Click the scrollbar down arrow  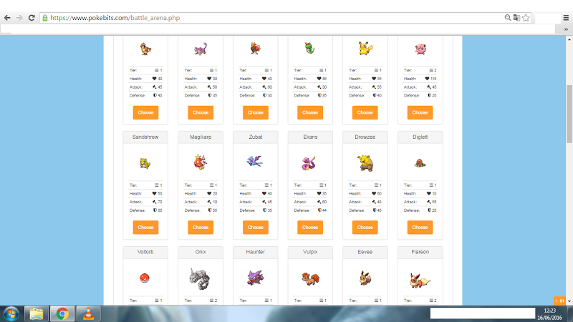(x=569, y=301)
